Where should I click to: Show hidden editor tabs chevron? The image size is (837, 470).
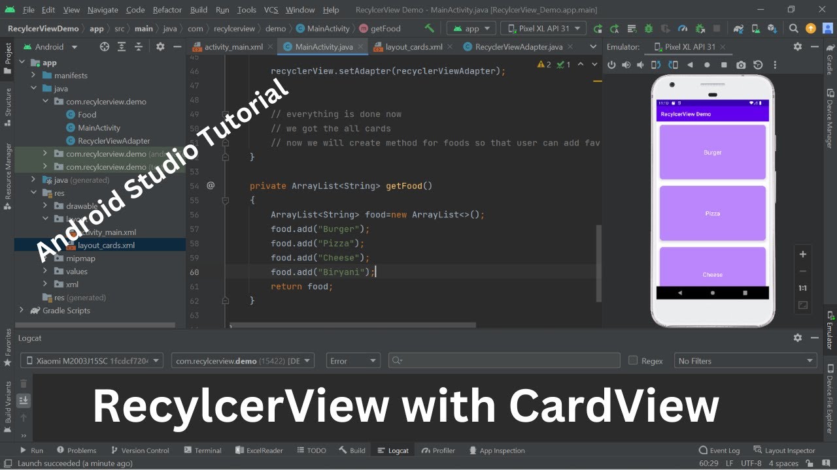pos(593,46)
